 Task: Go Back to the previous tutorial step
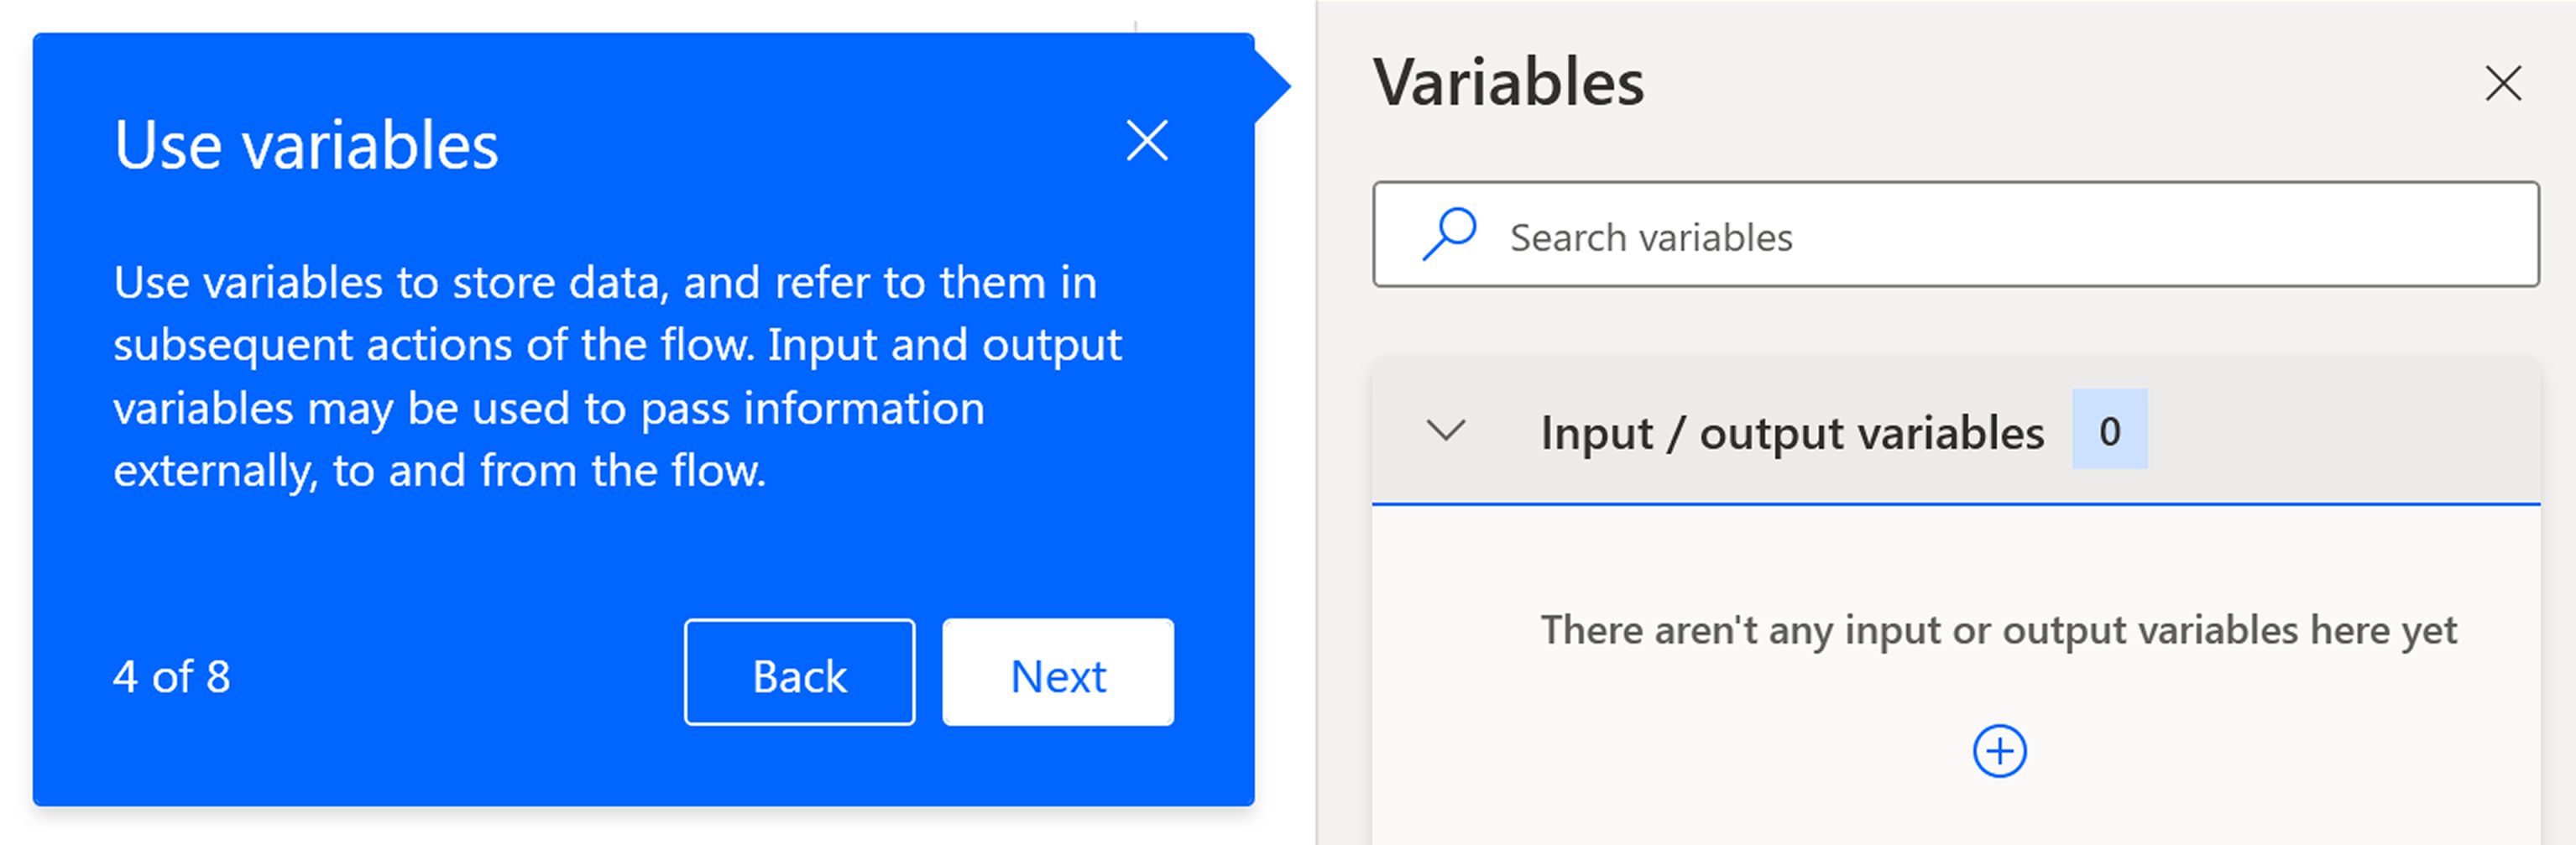(799, 673)
